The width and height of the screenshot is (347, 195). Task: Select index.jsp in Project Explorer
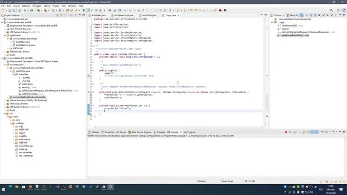[x=23, y=149]
